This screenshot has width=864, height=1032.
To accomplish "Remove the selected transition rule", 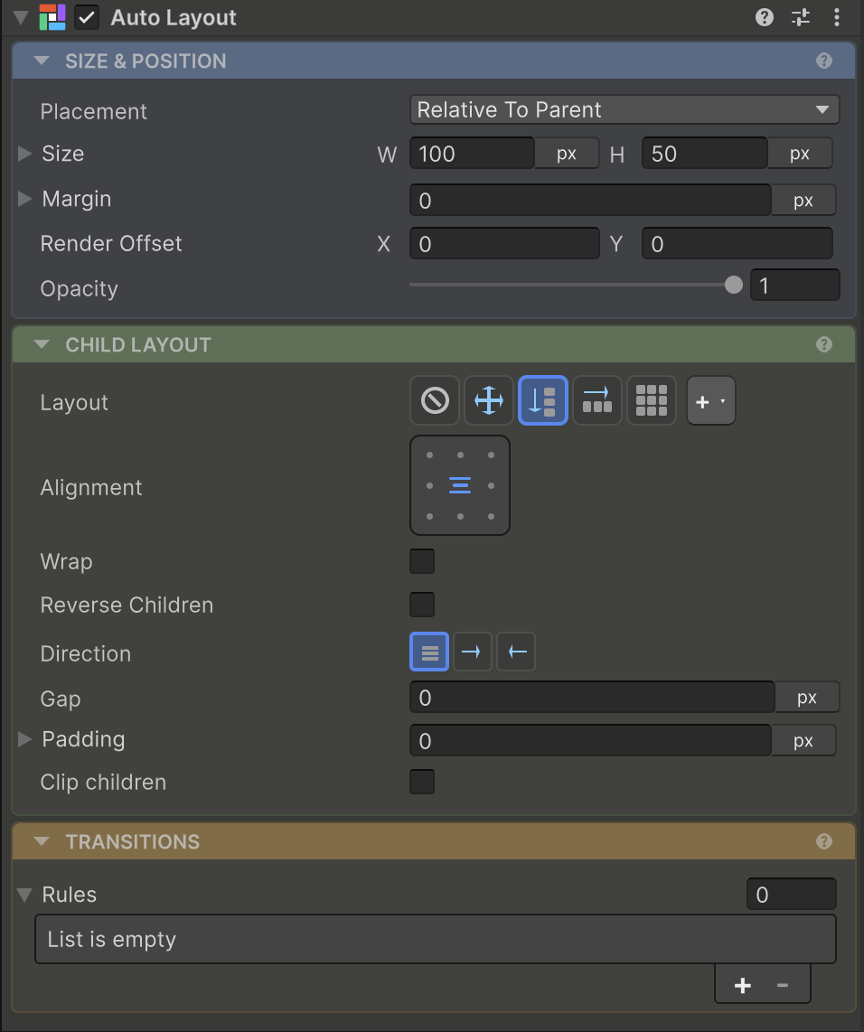I will (x=783, y=985).
